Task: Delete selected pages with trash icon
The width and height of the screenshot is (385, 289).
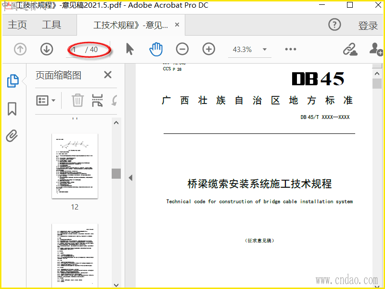Action: click(77, 100)
